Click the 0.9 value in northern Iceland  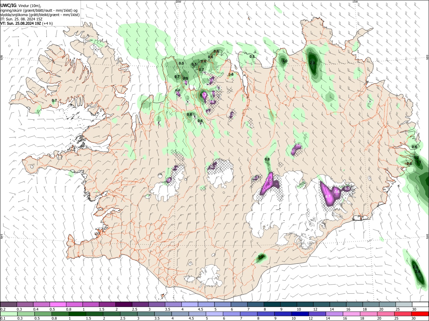(185, 79)
